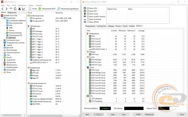Select Портативный ПК tree item

pos(16,35)
